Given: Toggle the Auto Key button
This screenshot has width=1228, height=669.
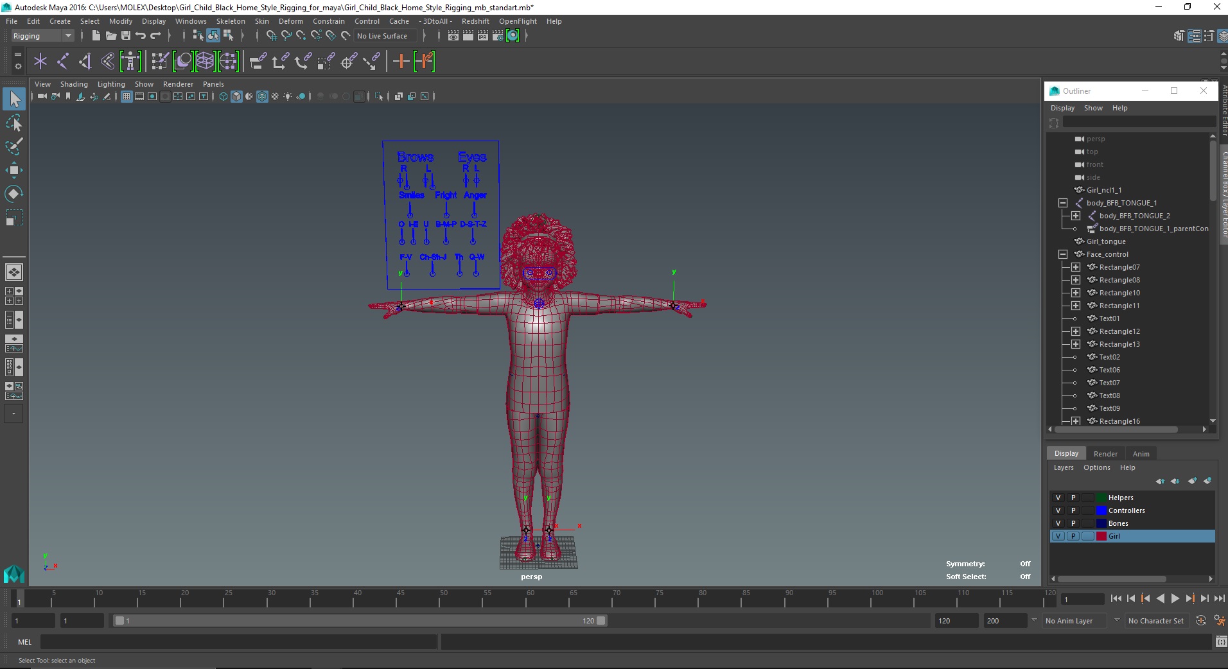Looking at the screenshot, I should click(x=1201, y=620).
